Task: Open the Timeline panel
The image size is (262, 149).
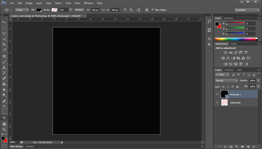Action: [x=29, y=147]
